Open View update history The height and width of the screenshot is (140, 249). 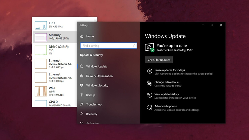click(167, 94)
